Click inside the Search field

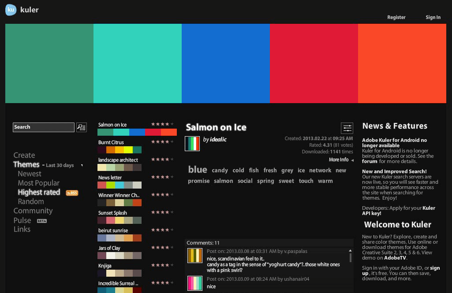point(44,127)
